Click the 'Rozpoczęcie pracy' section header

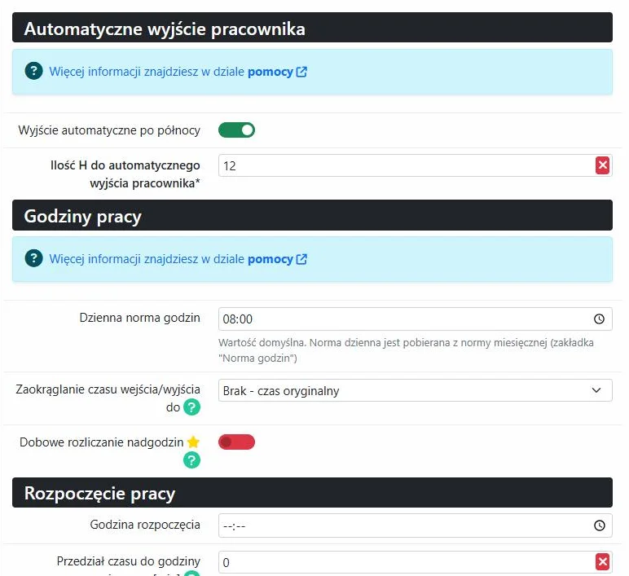312,493
